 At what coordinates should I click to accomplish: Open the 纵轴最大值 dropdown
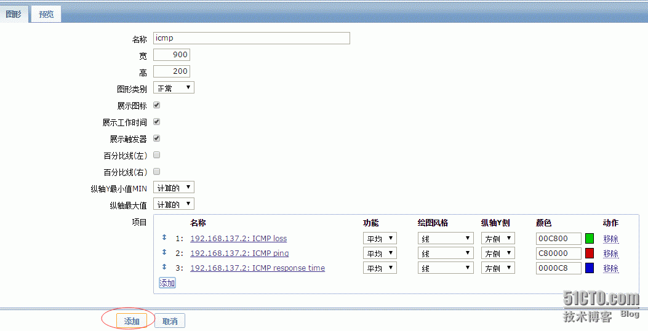click(x=174, y=204)
